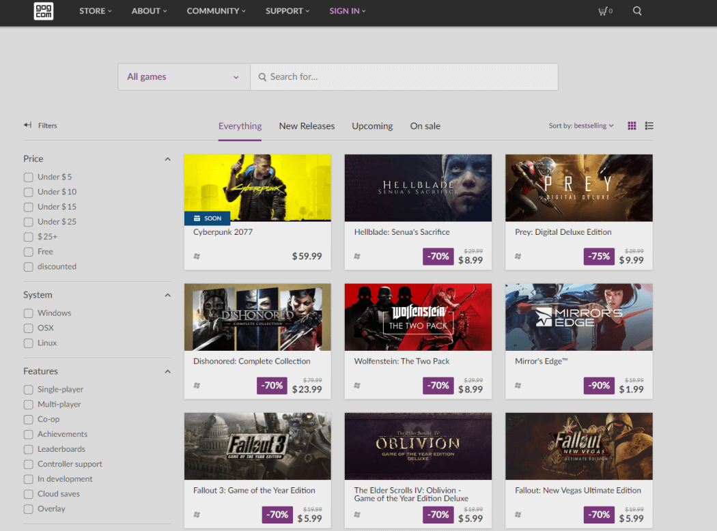This screenshot has width=717, height=531.
Task: Click the SIGN IN link
Action: (x=345, y=11)
